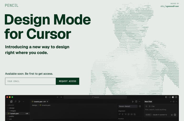Screen dimensions: 184x121
Task: Click the Pencil logo in the header
Action: pyautogui.click(x=12, y=6)
